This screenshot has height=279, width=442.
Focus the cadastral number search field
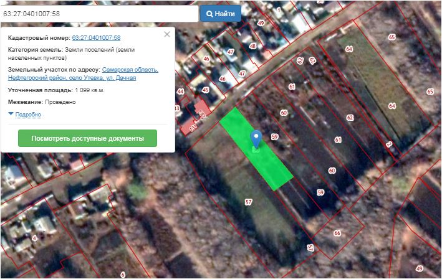tap(98, 13)
